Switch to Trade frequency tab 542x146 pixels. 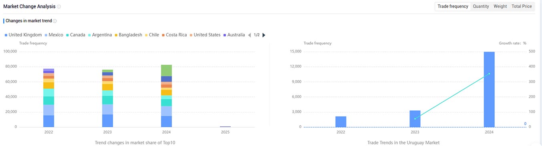click(x=453, y=6)
